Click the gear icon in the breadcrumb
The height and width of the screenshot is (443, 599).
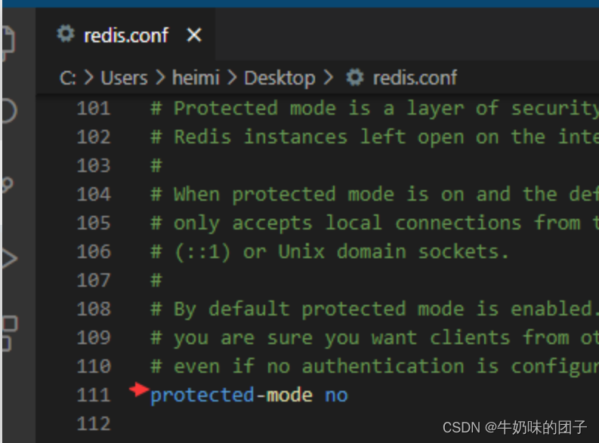(x=354, y=78)
